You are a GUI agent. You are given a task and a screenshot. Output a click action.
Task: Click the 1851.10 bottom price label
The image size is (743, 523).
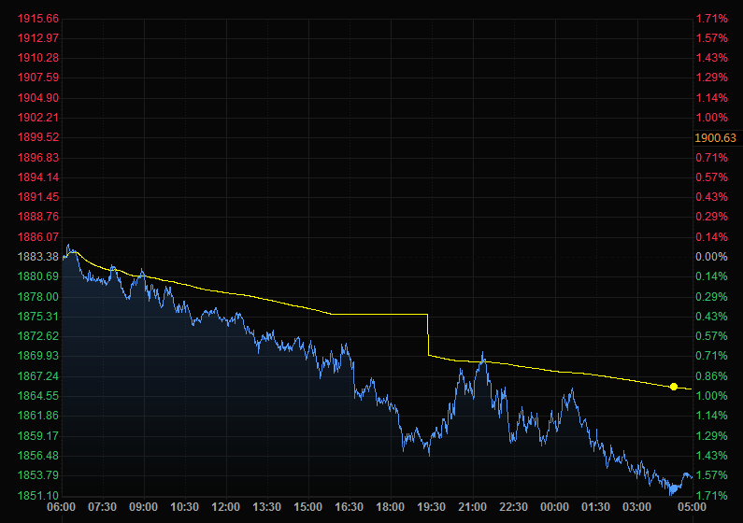click(x=38, y=495)
